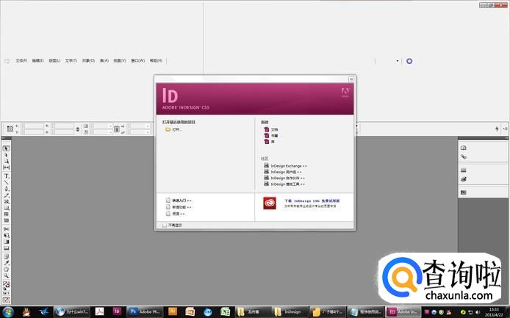Switch to Adobe Photoshop in taskbar
510x318 pixels.
143,312
